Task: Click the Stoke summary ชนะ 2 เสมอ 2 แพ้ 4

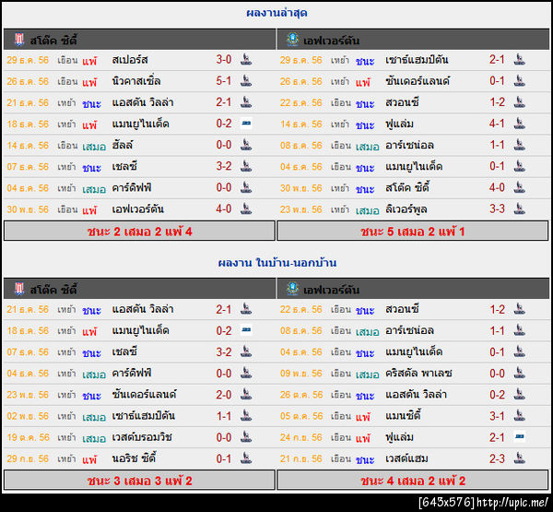Action: [139, 232]
